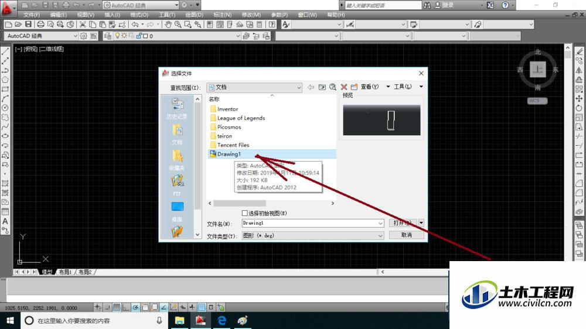Click the Workspace settings gear icon

click(84, 36)
